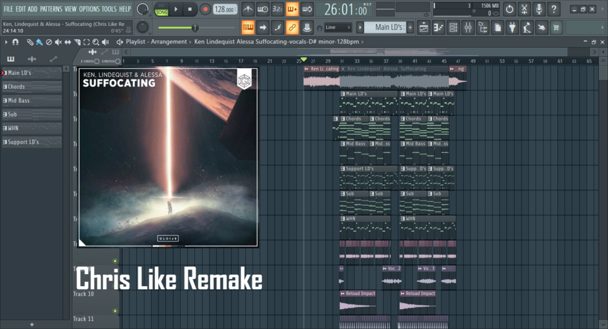Open the EDIT menu
This screenshot has width=608, height=329.
21,9
